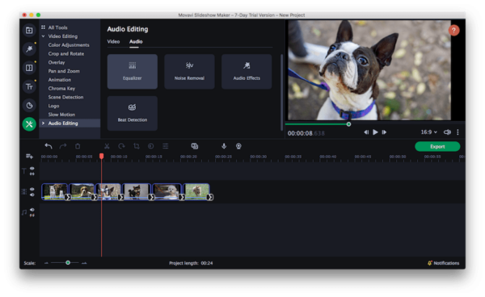This screenshot has width=485, height=297.
Task: Toggle title track visibility eye
Action: tap(32, 168)
